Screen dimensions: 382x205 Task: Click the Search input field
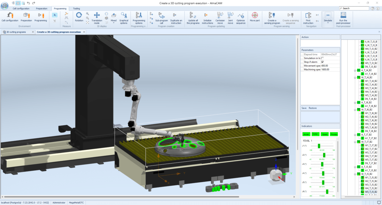point(358,8)
